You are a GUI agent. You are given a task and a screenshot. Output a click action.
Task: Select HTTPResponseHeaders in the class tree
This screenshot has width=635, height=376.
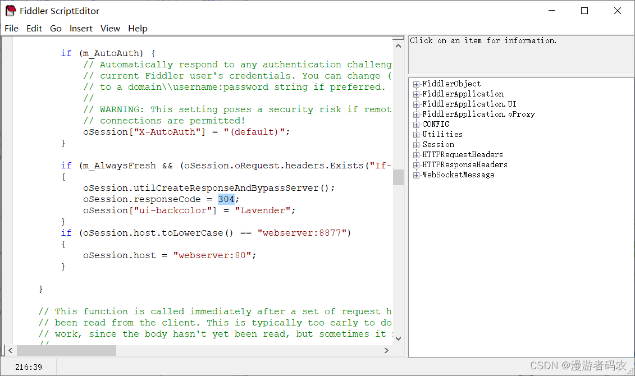click(x=465, y=165)
